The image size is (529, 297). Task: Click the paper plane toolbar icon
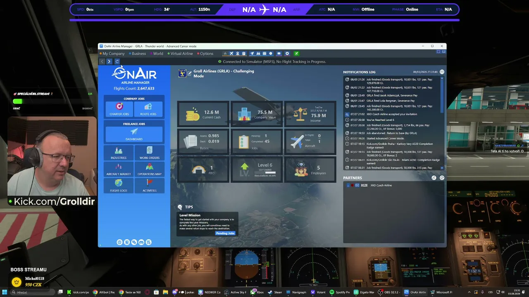coord(252,54)
